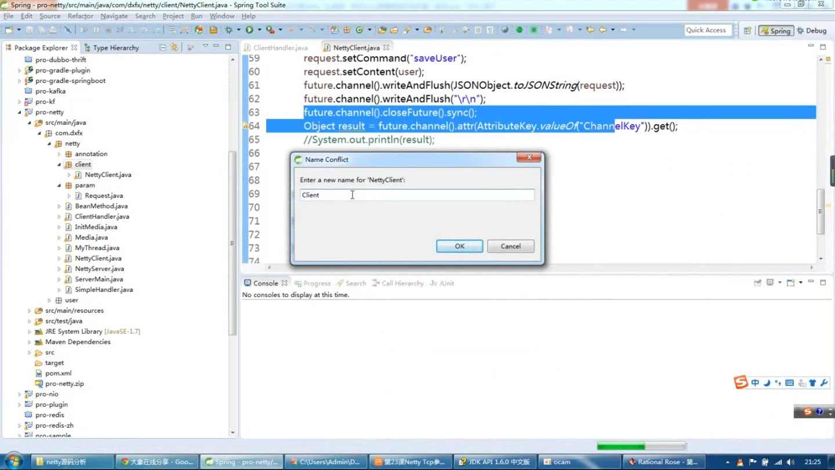Expand the user package
Image resolution: width=835 pixels, height=470 pixels.
[49, 300]
